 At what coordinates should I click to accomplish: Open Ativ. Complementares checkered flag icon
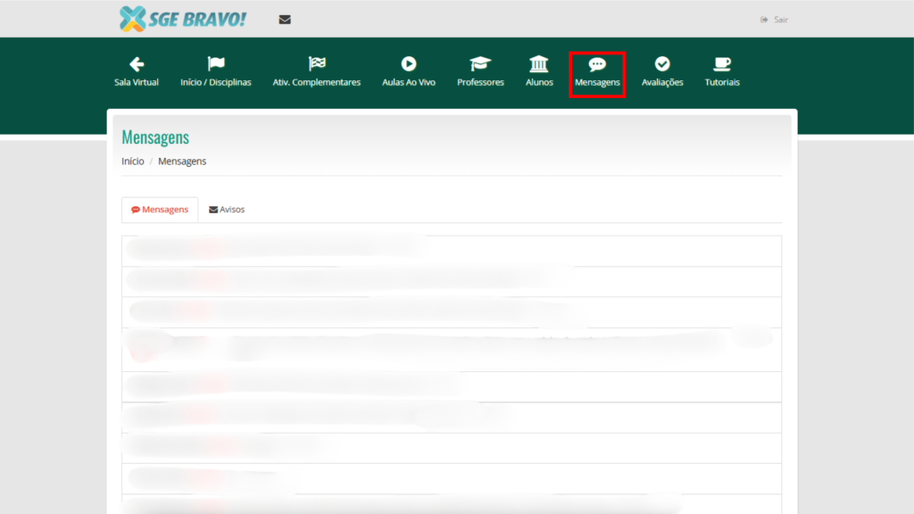click(x=317, y=64)
